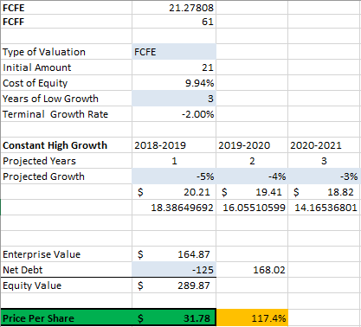Select the green Price Per Share $31.78 cell

click(x=174, y=317)
